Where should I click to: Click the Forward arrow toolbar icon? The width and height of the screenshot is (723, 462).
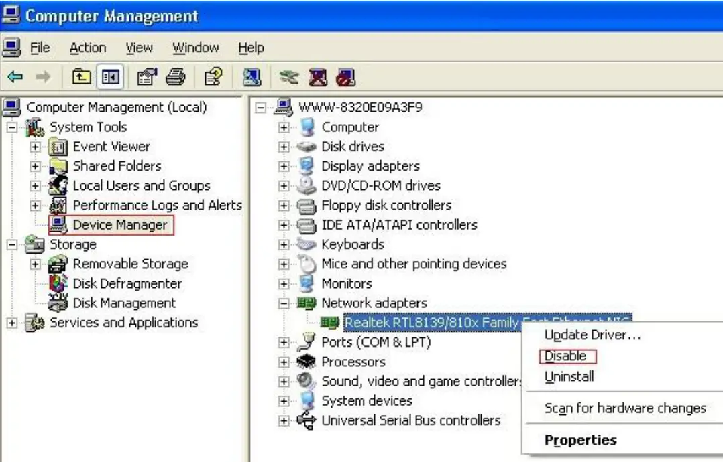(x=43, y=76)
